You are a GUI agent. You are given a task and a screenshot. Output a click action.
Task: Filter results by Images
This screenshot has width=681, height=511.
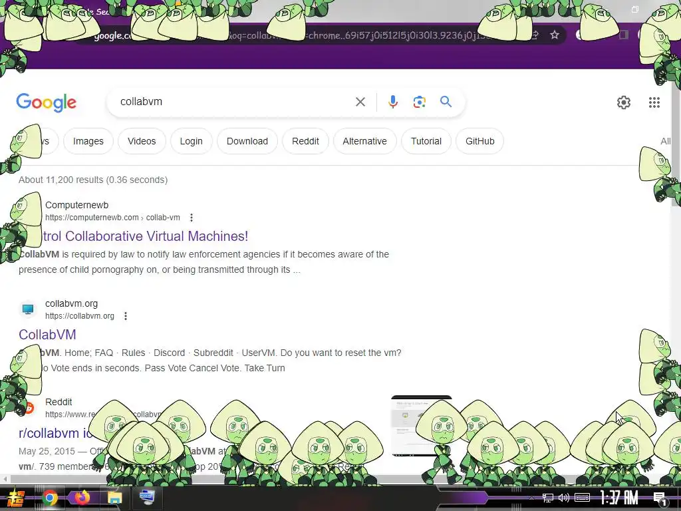tap(88, 141)
